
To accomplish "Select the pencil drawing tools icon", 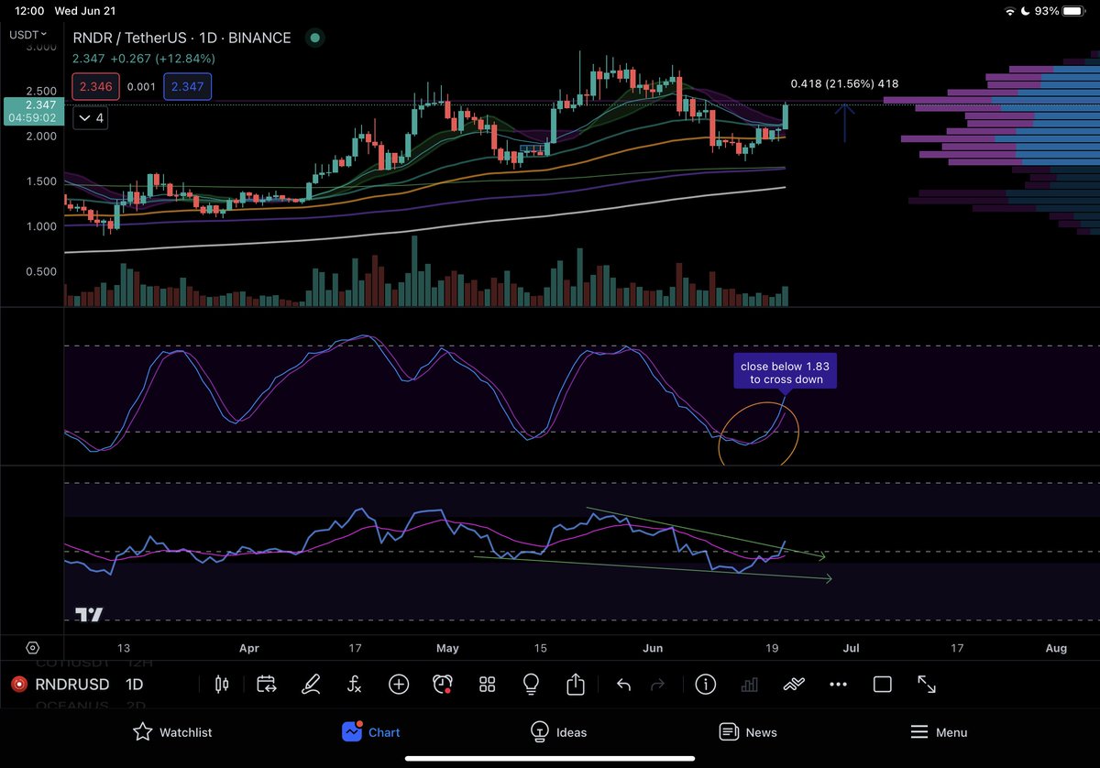I will tap(311, 684).
